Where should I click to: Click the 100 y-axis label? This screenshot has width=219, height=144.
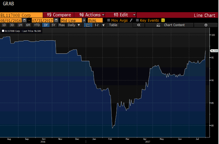point(213,35)
